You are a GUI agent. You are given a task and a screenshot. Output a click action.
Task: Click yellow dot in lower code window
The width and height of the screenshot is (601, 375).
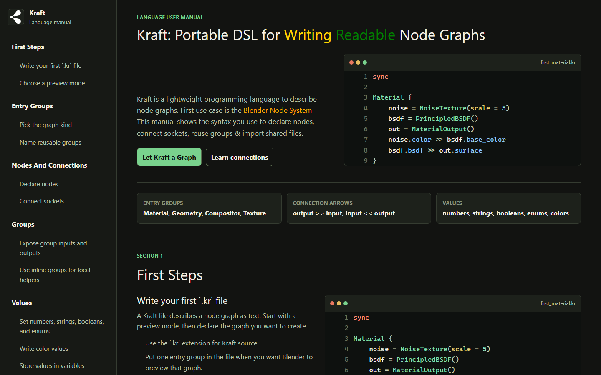tap(339, 303)
